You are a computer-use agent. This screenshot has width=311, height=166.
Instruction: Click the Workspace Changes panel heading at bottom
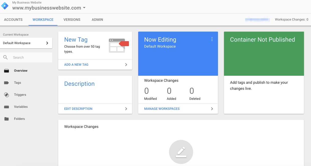coord(81,127)
